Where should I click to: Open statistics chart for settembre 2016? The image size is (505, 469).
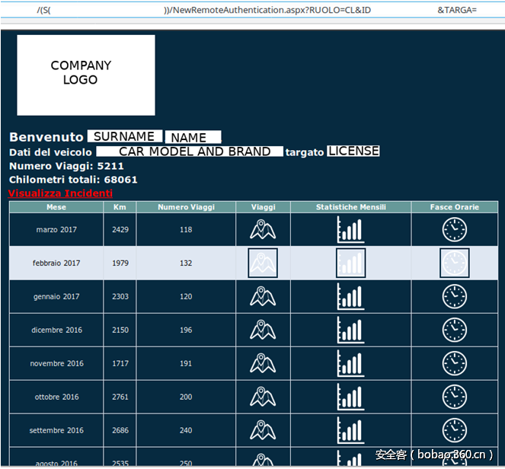tap(350, 430)
